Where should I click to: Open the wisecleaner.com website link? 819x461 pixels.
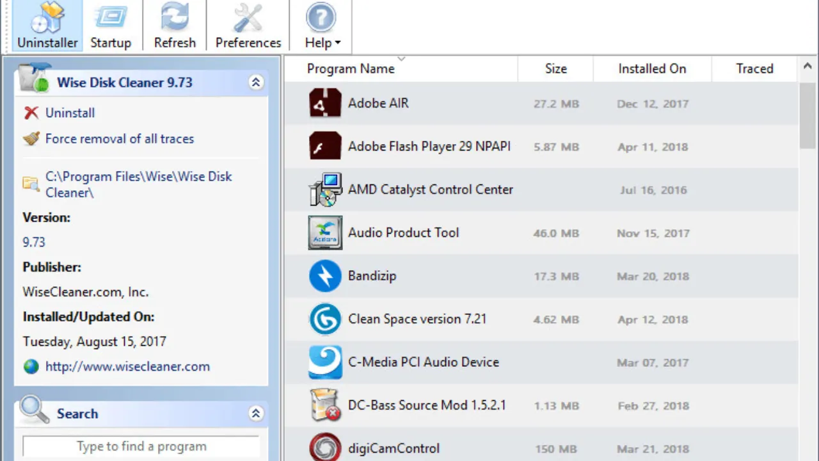(x=127, y=366)
